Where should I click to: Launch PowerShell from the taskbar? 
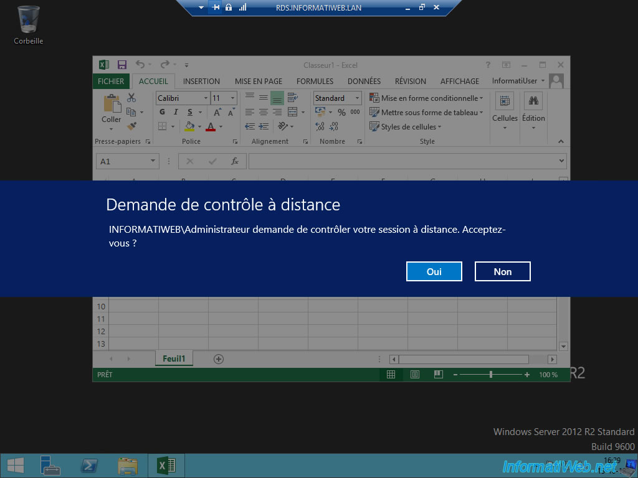(88, 466)
